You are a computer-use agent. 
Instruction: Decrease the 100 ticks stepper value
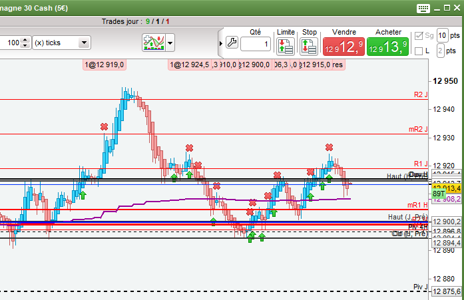point(25,45)
